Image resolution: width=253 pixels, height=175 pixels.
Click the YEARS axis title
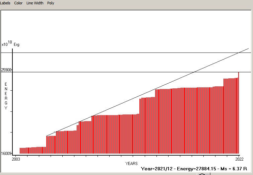click(131, 164)
